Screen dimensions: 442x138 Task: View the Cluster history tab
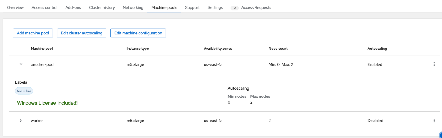tap(102, 7)
